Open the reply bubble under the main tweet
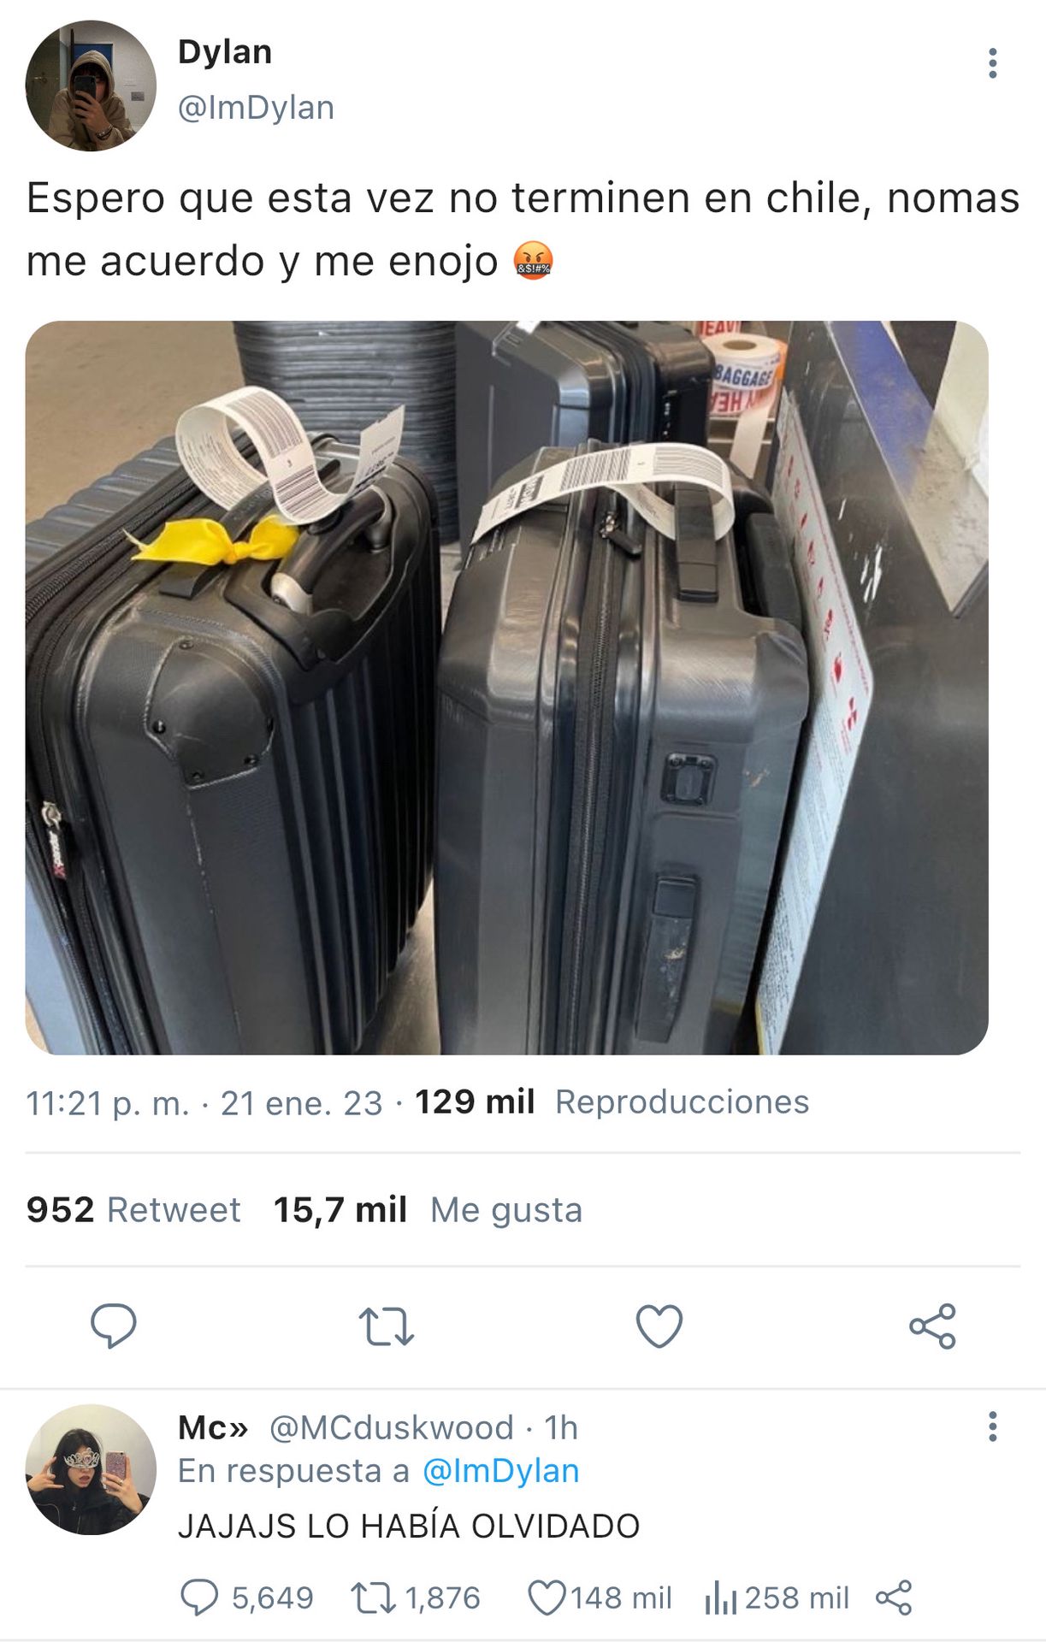The width and height of the screenshot is (1046, 1642). click(114, 1326)
